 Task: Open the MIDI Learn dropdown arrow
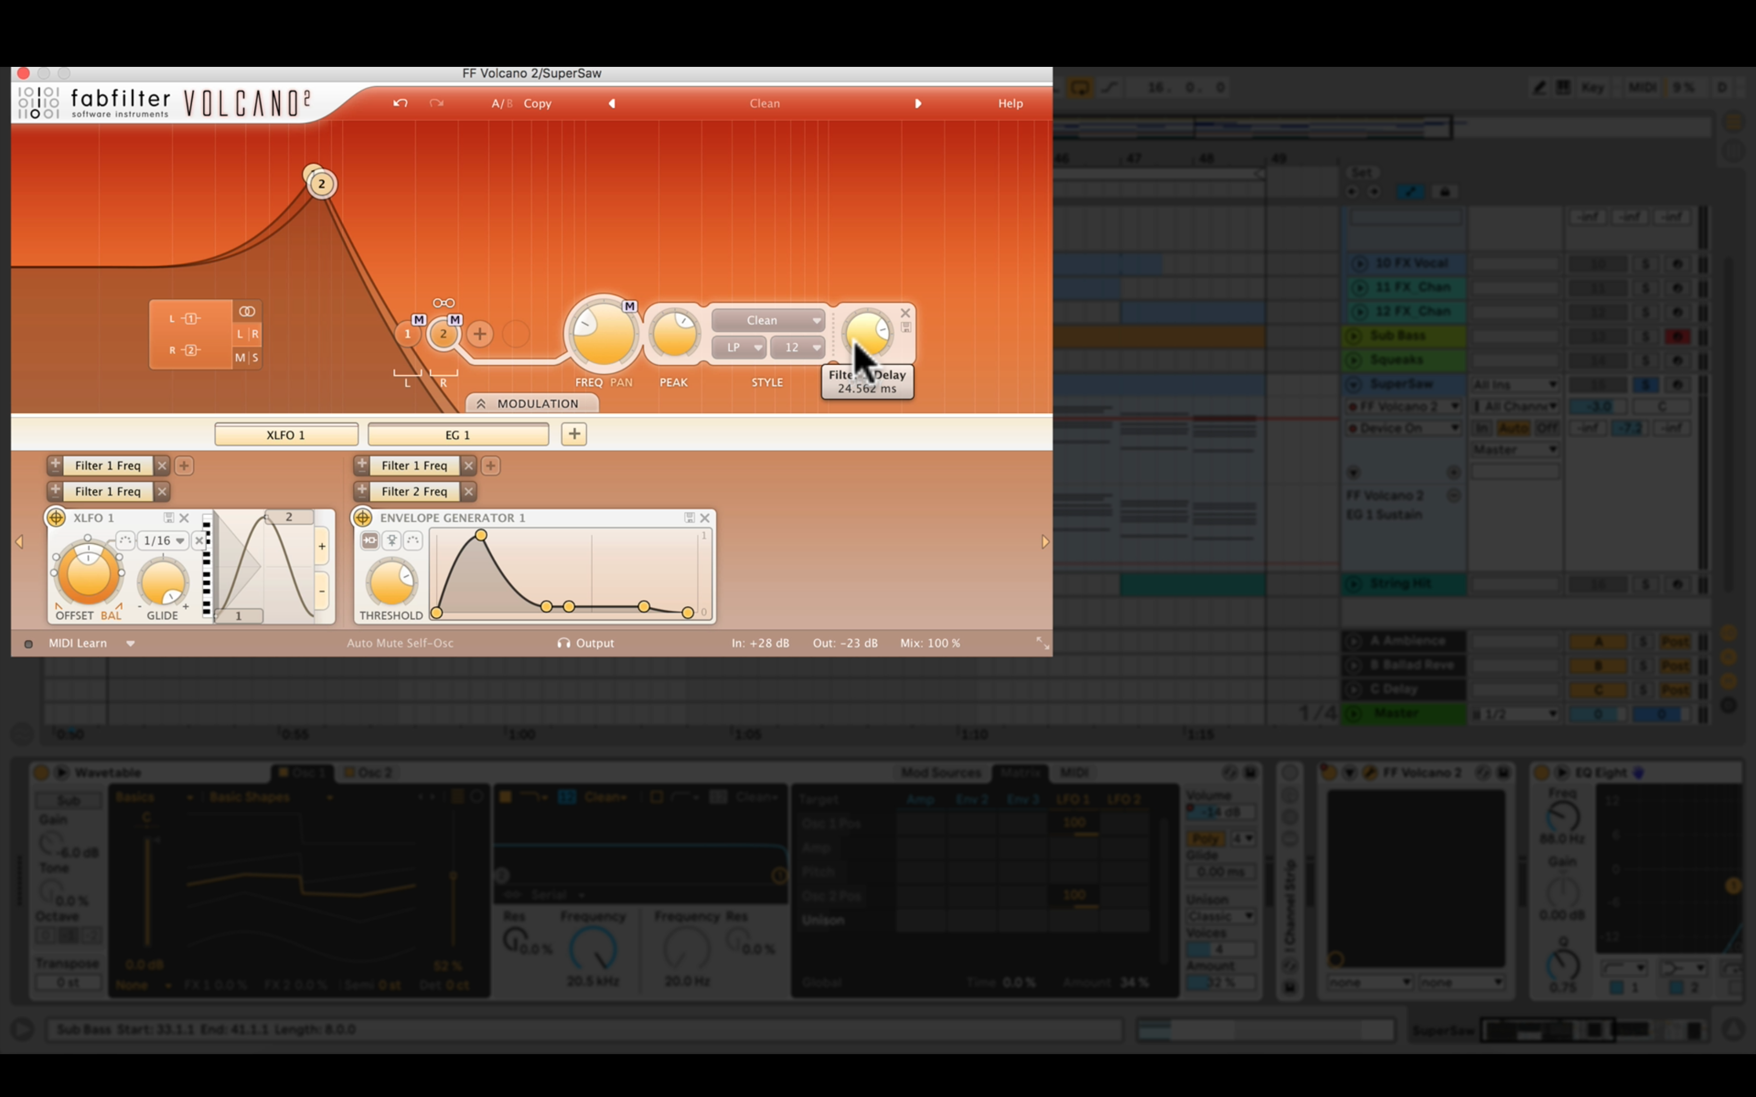click(131, 644)
